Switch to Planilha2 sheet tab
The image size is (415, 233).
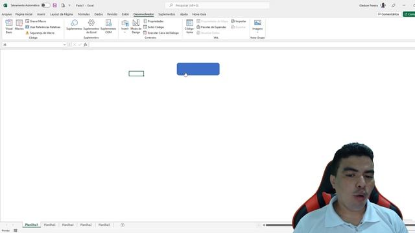click(x=86, y=225)
